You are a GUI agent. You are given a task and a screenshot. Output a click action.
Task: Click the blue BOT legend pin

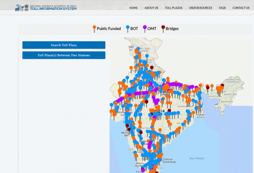point(128,29)
